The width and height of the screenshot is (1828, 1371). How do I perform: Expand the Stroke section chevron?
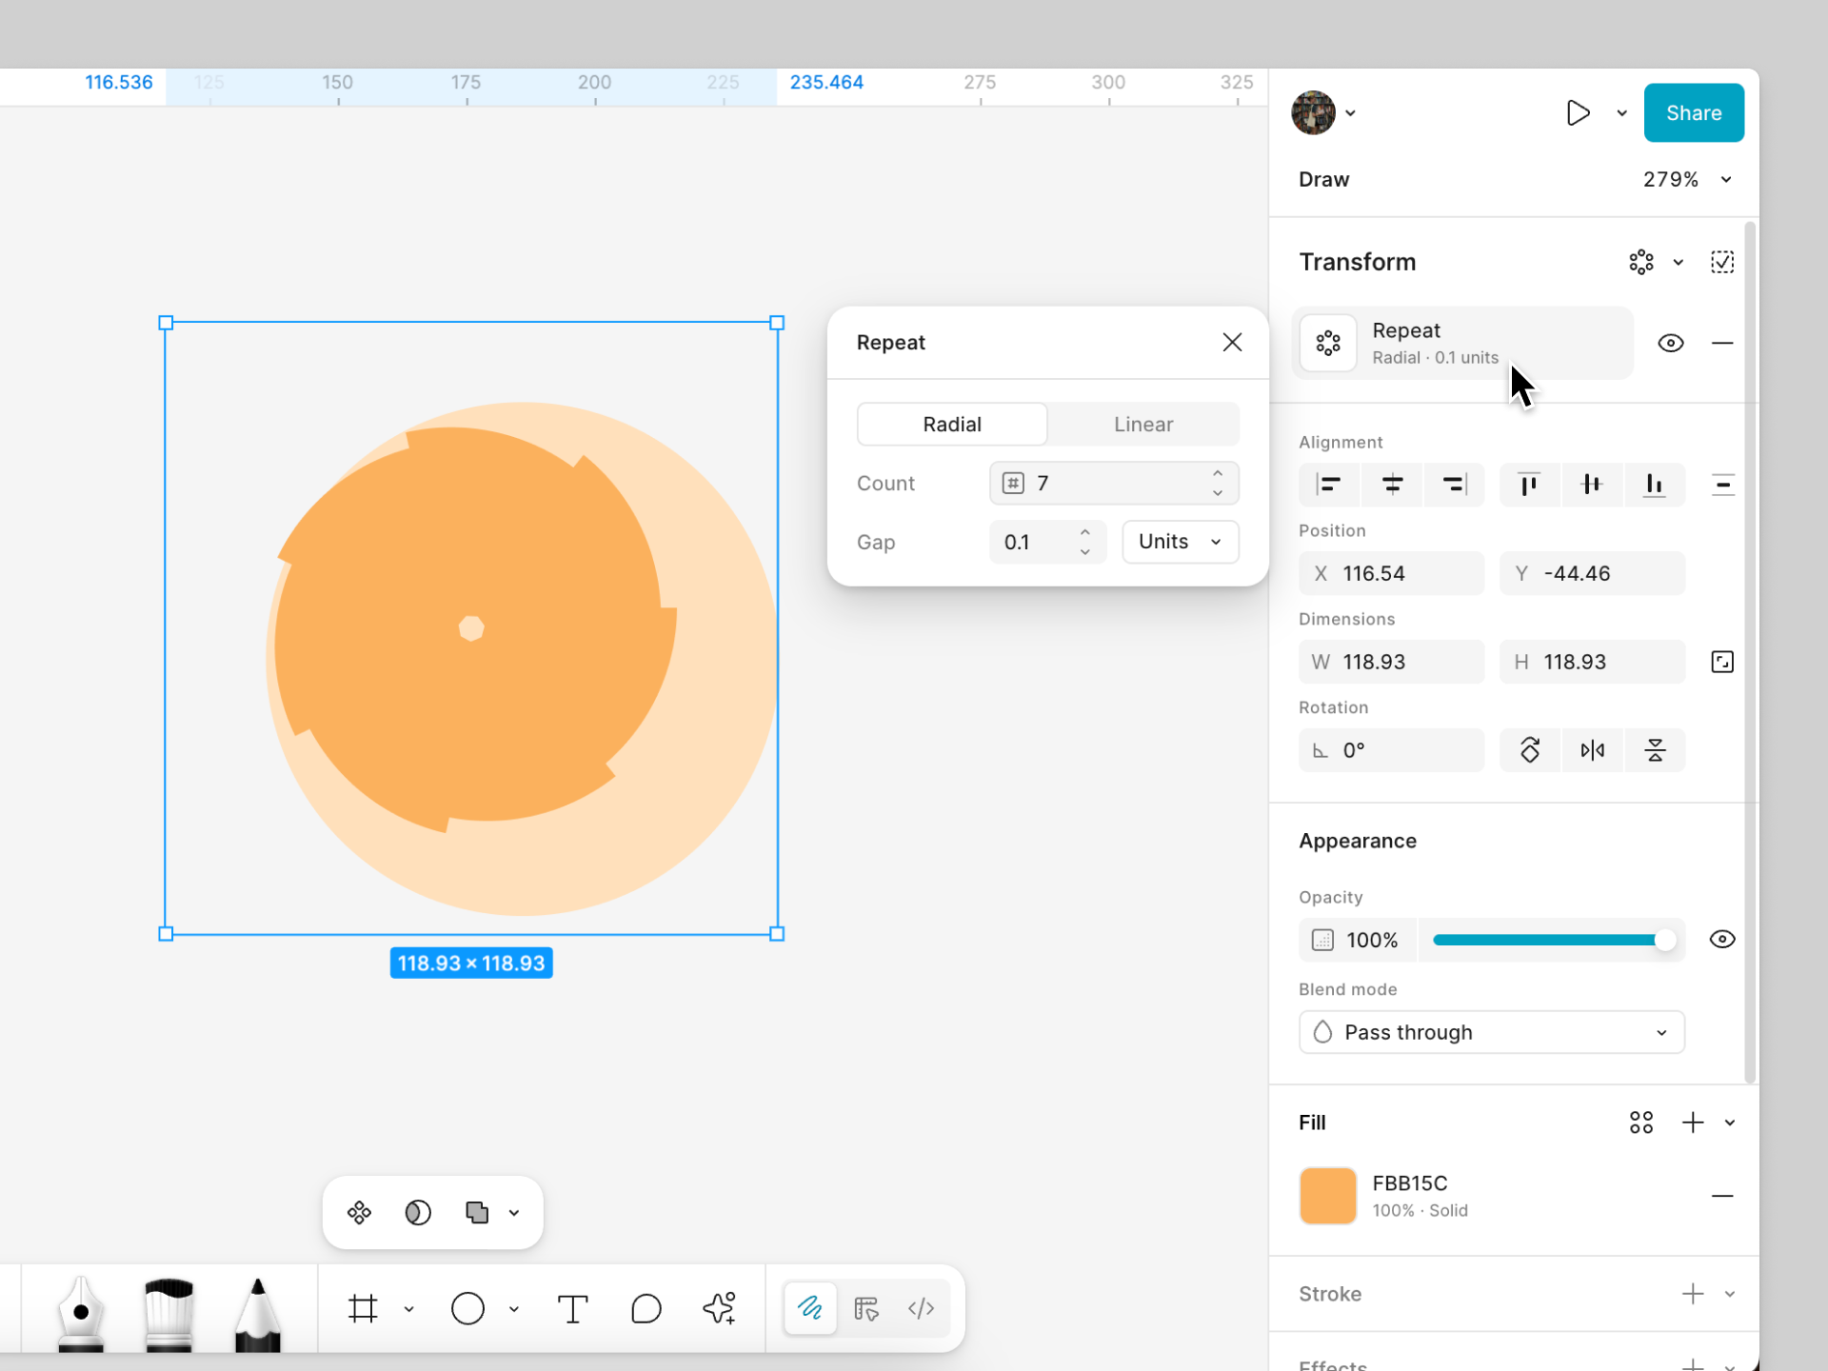(1730, 1294)
